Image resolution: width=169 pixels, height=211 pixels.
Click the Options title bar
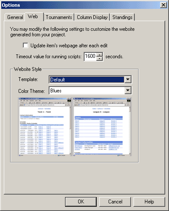80,5
